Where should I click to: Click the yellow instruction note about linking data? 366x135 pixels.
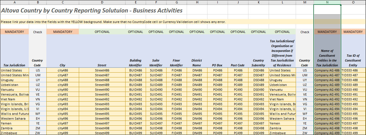(113, 22)
